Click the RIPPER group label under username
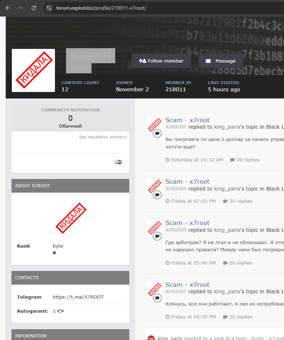 (79, 68)
